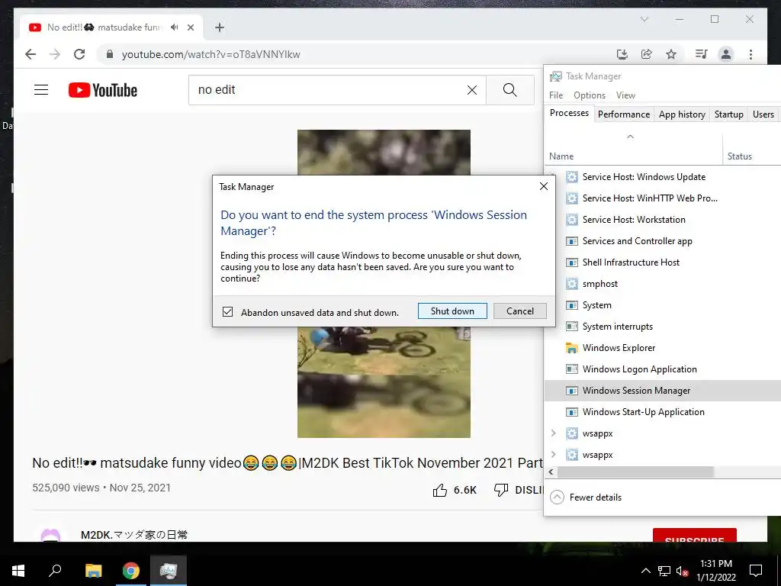Expand the second wsappx process group

(x=554, y=455)
